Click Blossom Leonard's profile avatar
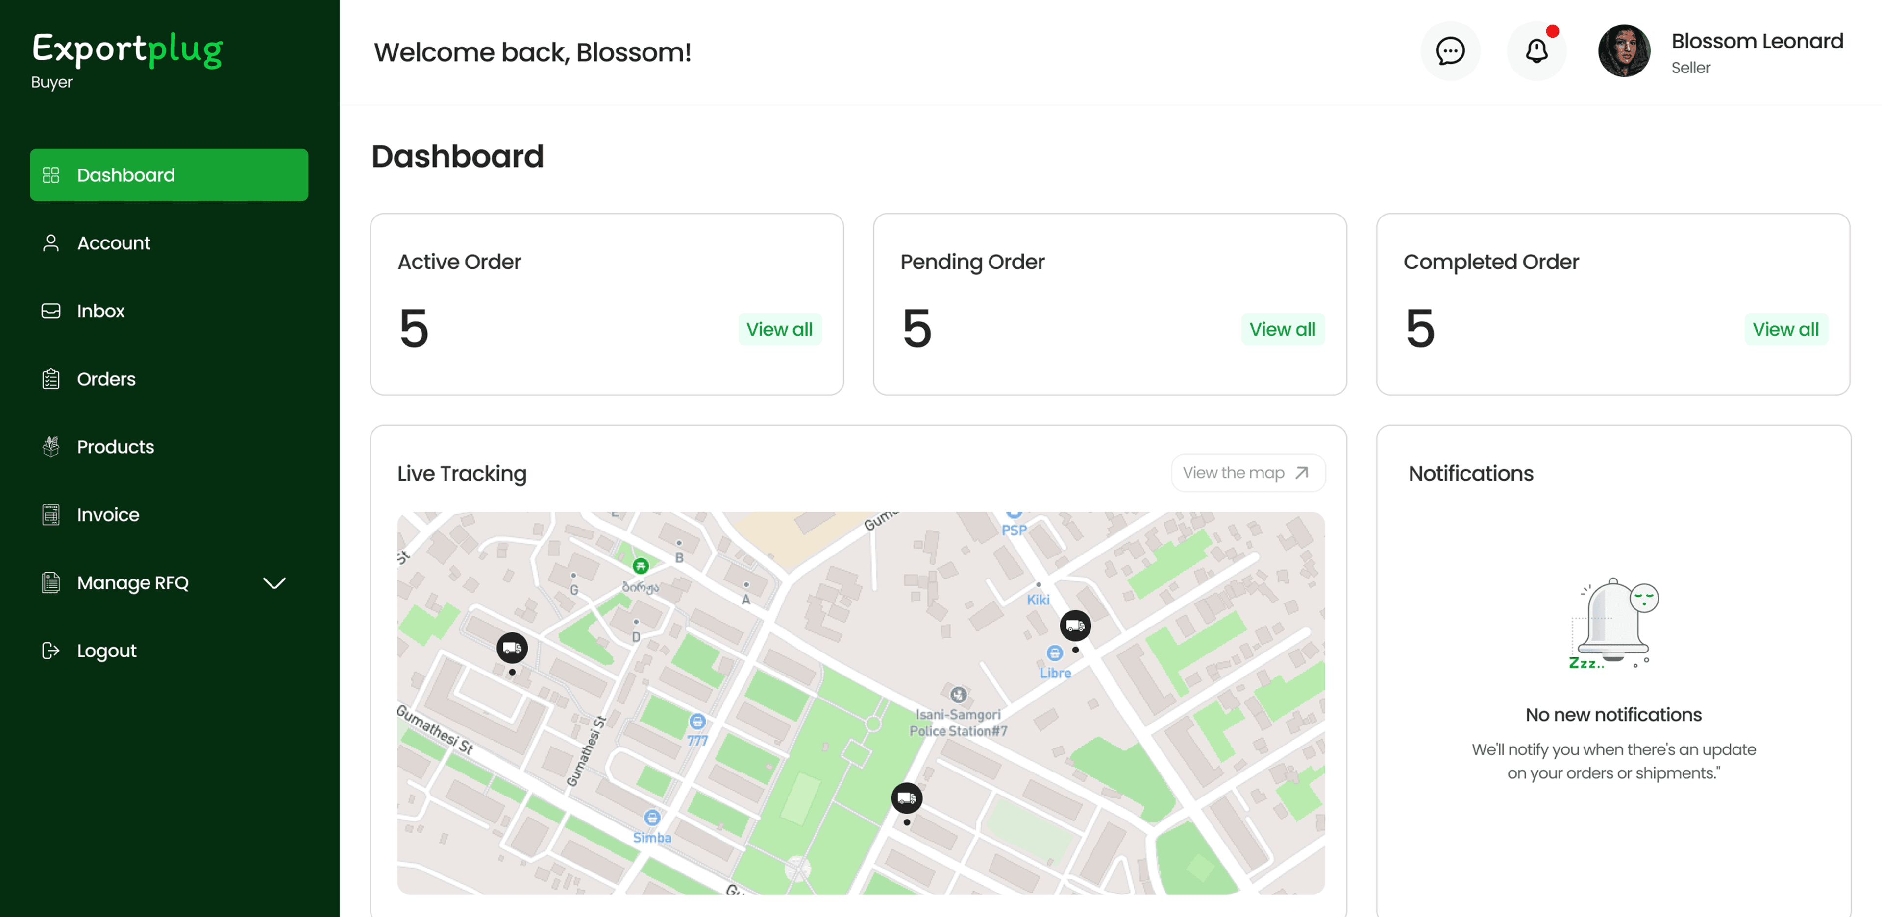The image size is (1882, 917). [x=1623, y=51]
